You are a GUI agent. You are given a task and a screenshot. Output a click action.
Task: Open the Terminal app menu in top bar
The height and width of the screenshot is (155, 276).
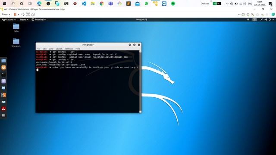[39, 19]
